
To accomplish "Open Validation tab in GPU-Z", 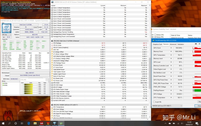I will (x=181, y=44).
